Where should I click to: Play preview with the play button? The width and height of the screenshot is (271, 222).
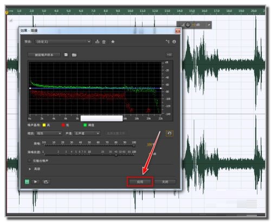point(36,182)
